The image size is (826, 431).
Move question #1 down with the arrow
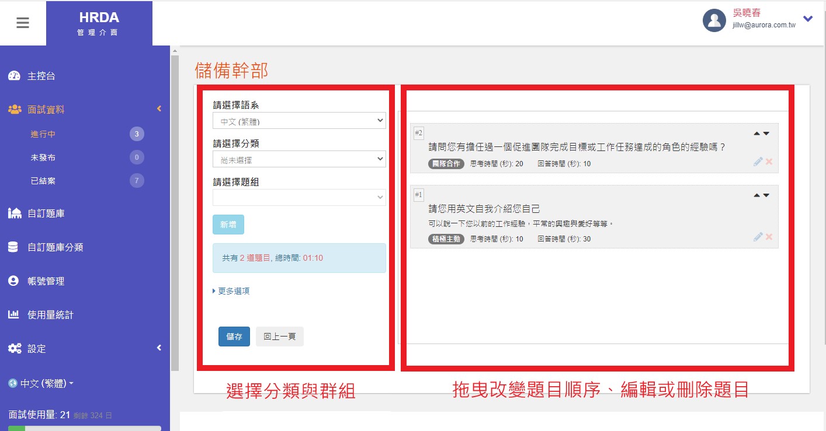click(766, 195)
